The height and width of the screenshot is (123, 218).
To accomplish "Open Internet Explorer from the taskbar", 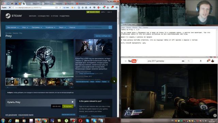I will tap(10, 121).
